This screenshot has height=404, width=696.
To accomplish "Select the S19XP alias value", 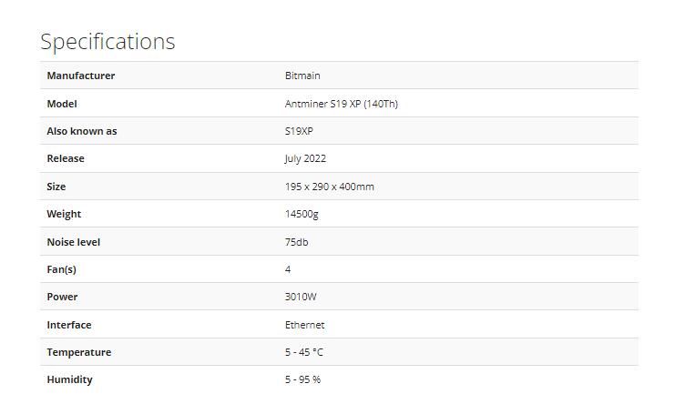I will 299,131.
